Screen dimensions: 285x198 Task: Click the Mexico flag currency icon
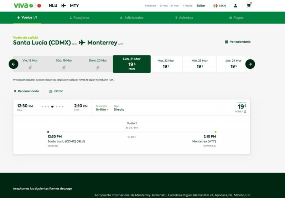click(x=216, y=6)
